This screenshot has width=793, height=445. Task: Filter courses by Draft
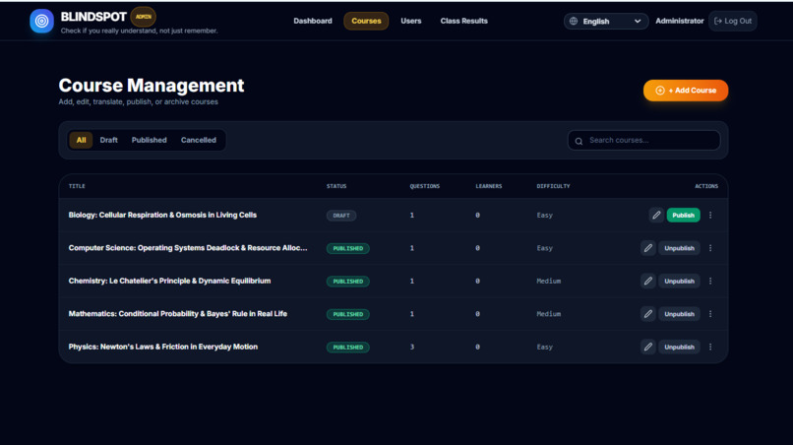109,140
